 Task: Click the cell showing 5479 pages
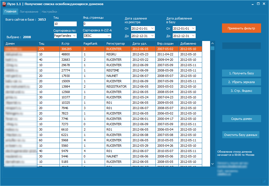tap(71, 151)
